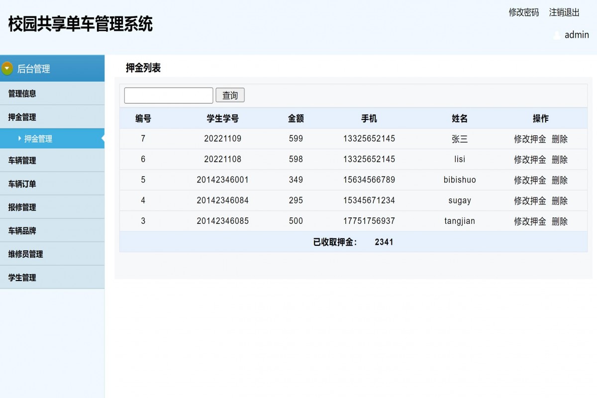The height and width of the screenshot is (398, 597).
Task: Open the 车辆订单 sidebar item
Action: point(22,183)
